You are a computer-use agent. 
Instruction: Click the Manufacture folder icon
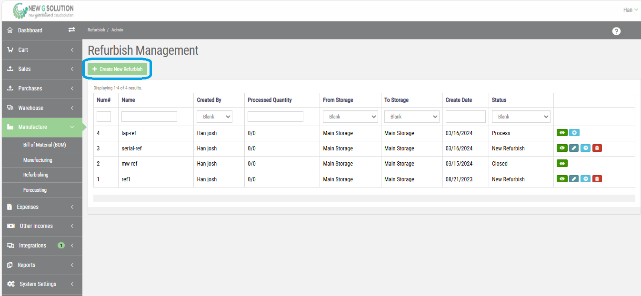(x=10, y=127)
